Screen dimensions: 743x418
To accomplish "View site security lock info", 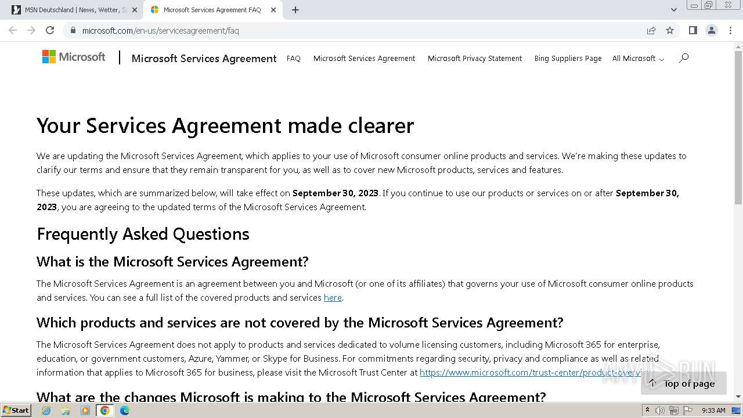I will pos(73,31).
